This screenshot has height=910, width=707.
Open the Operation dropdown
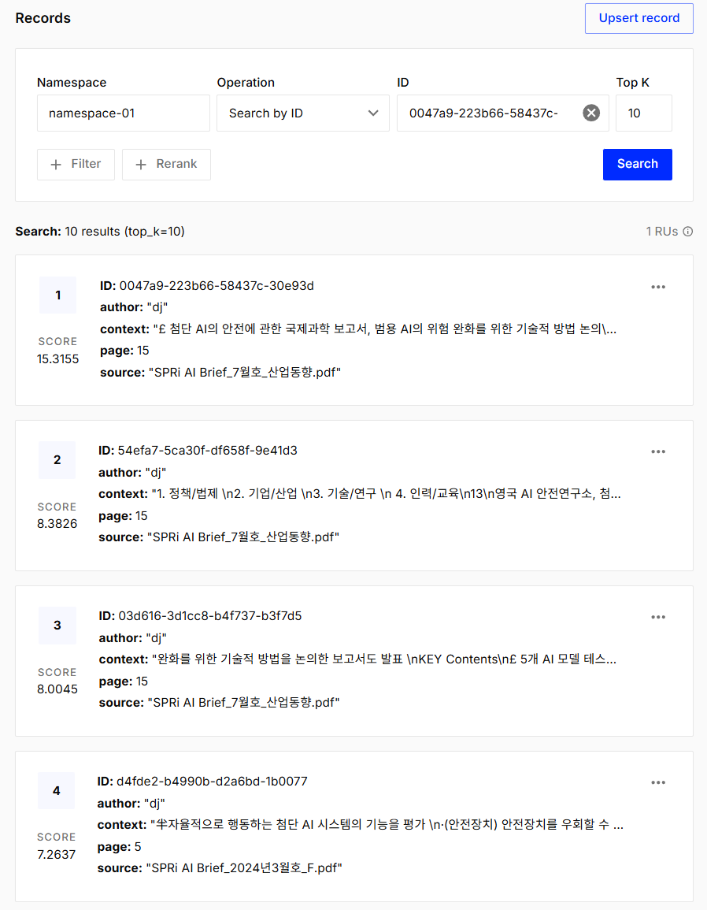(302, 113)
